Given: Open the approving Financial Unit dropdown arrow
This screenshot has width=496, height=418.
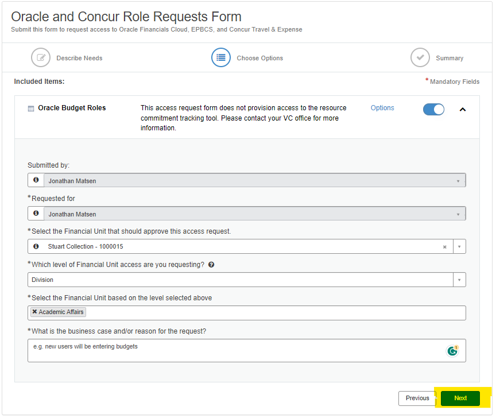Looking at the screenshot, I should (x=459, y=247).
